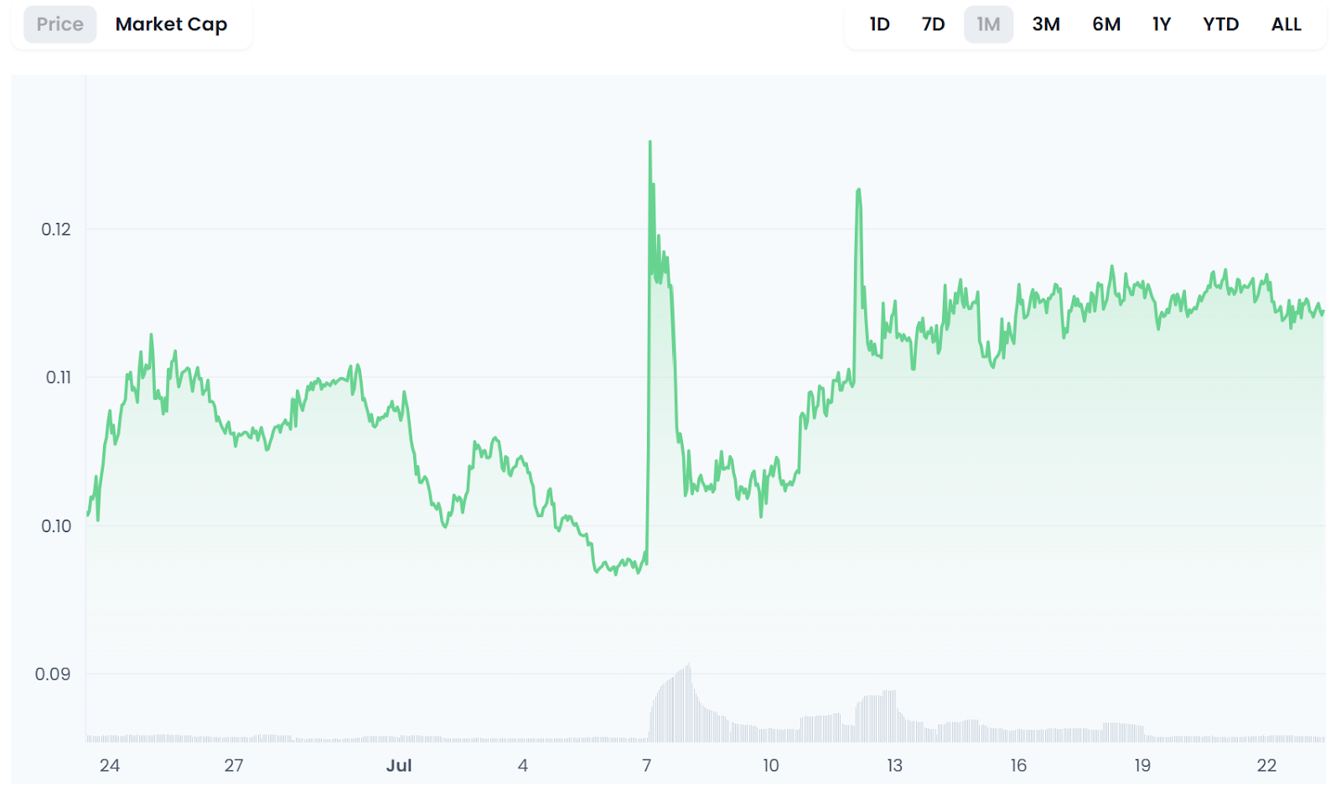Click the 0.09 price axis label
The width and height of the screenshot is (1341, 792).
[x=53, y=675]
